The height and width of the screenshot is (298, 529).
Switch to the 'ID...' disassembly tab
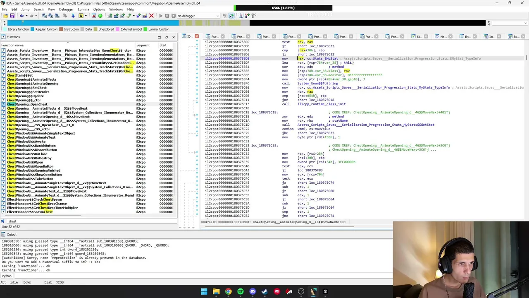click(x=190, y=36)
